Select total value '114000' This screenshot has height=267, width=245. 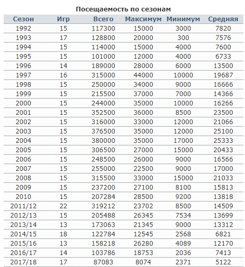click(103, 47)
